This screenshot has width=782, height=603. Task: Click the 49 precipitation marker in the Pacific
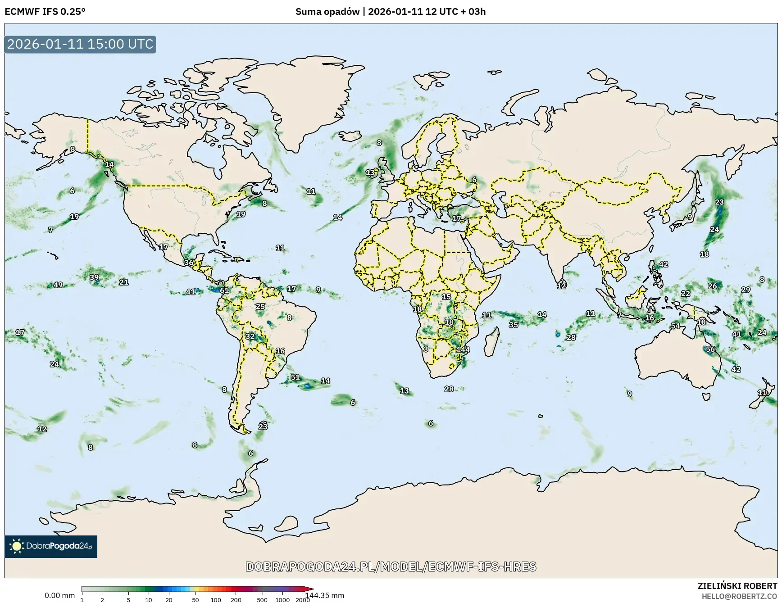coord(58,285)
